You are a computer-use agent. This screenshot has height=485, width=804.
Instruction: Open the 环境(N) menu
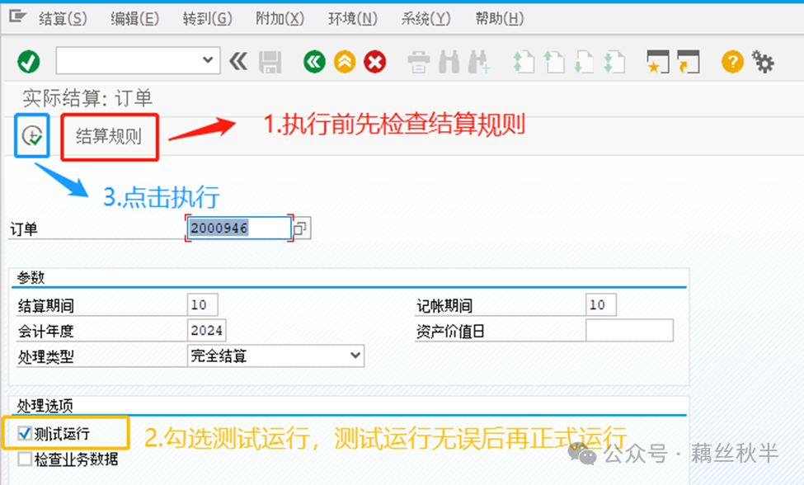[x=353, y=18]
